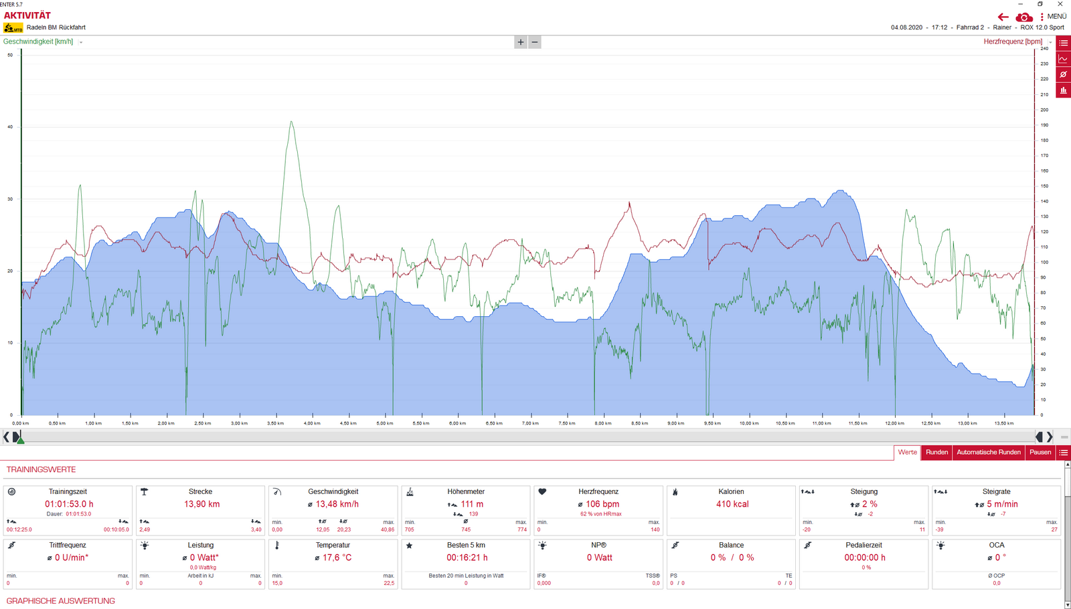Click the bar chart icon in sidebar
1071x609 pixels.
coord(1063,90)
